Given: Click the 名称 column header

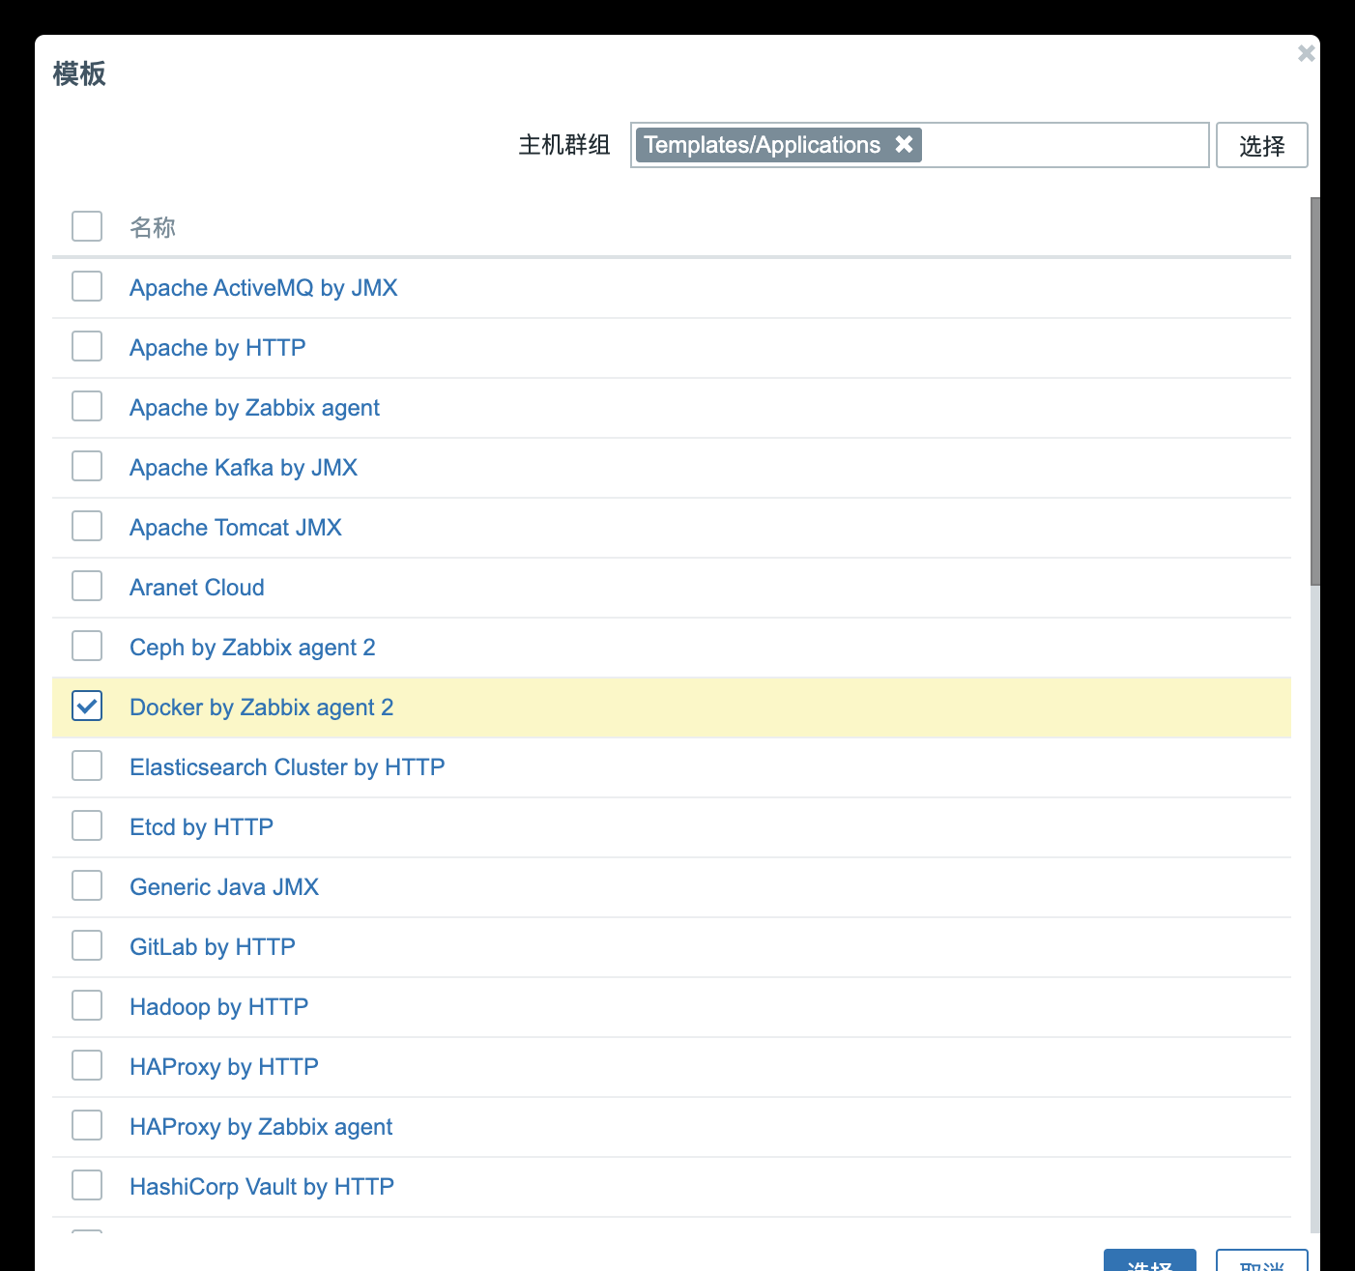Looking at the screenshot, I should [153, 227].
